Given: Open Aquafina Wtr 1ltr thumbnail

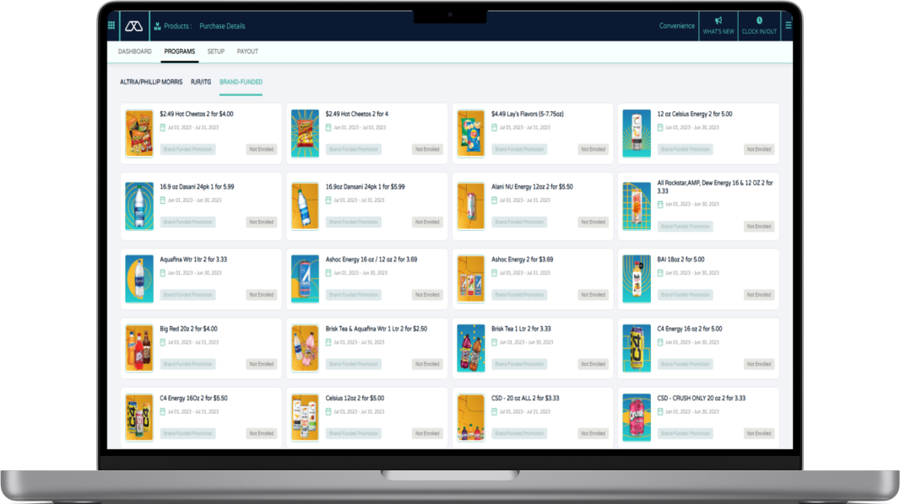Looking at the screenshot, I should (139, 279).
